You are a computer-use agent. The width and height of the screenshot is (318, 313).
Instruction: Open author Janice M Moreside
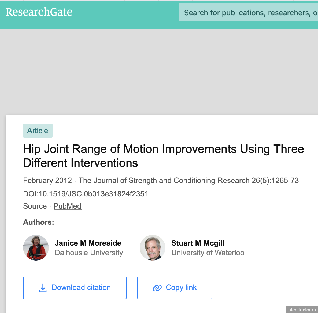click(88, 243)
